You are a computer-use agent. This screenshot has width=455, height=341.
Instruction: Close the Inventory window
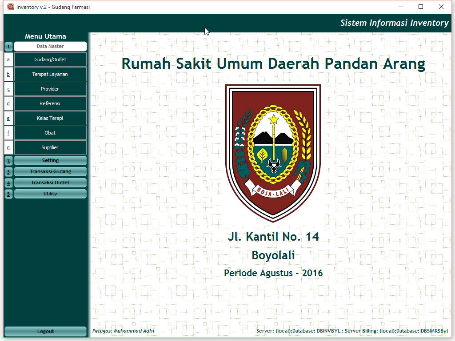(441, 7)
